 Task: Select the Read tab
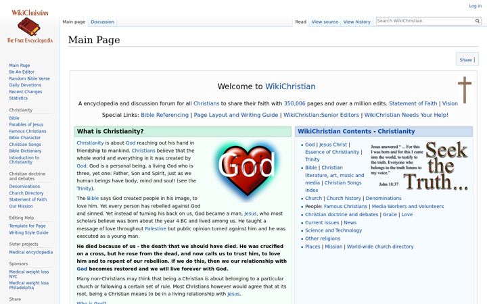300,22
